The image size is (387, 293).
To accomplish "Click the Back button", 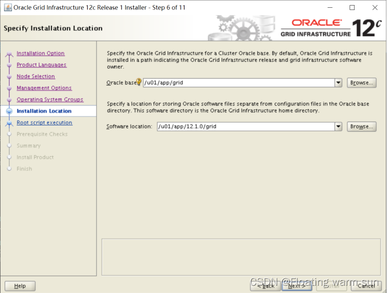I will (265, 286).
